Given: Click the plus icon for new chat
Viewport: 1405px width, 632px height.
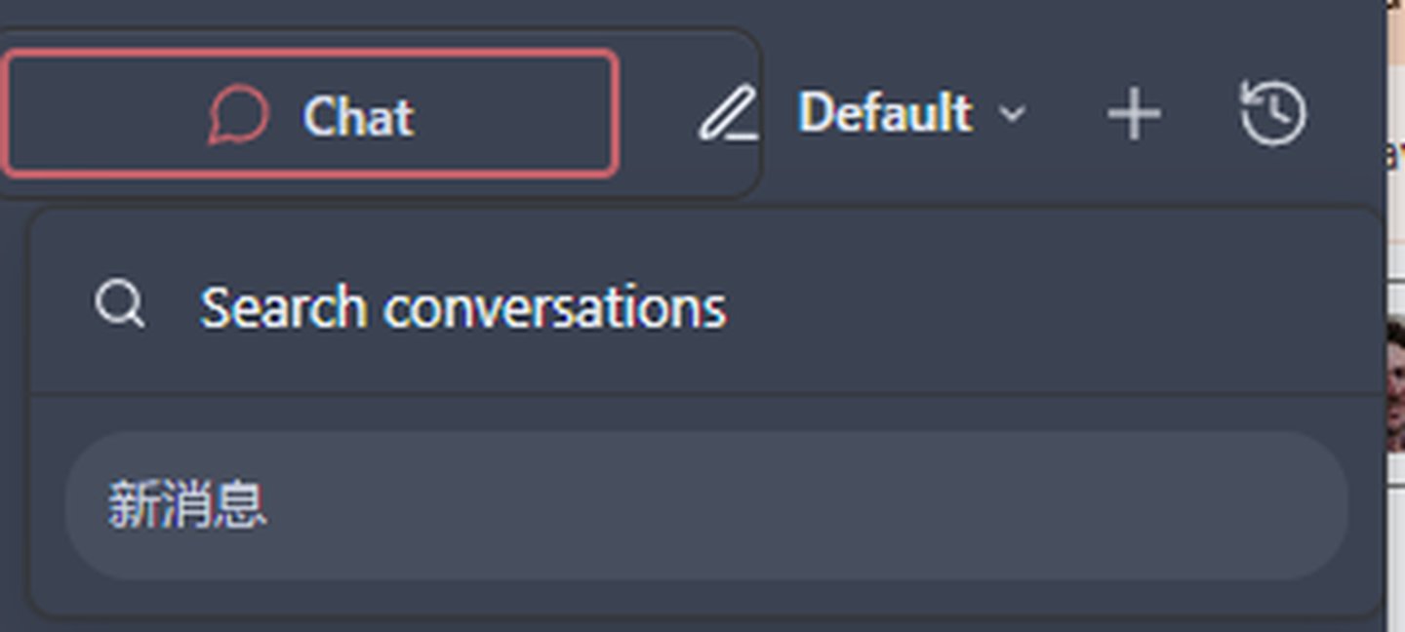Looking at the screenshot, I should point(1134,114).
